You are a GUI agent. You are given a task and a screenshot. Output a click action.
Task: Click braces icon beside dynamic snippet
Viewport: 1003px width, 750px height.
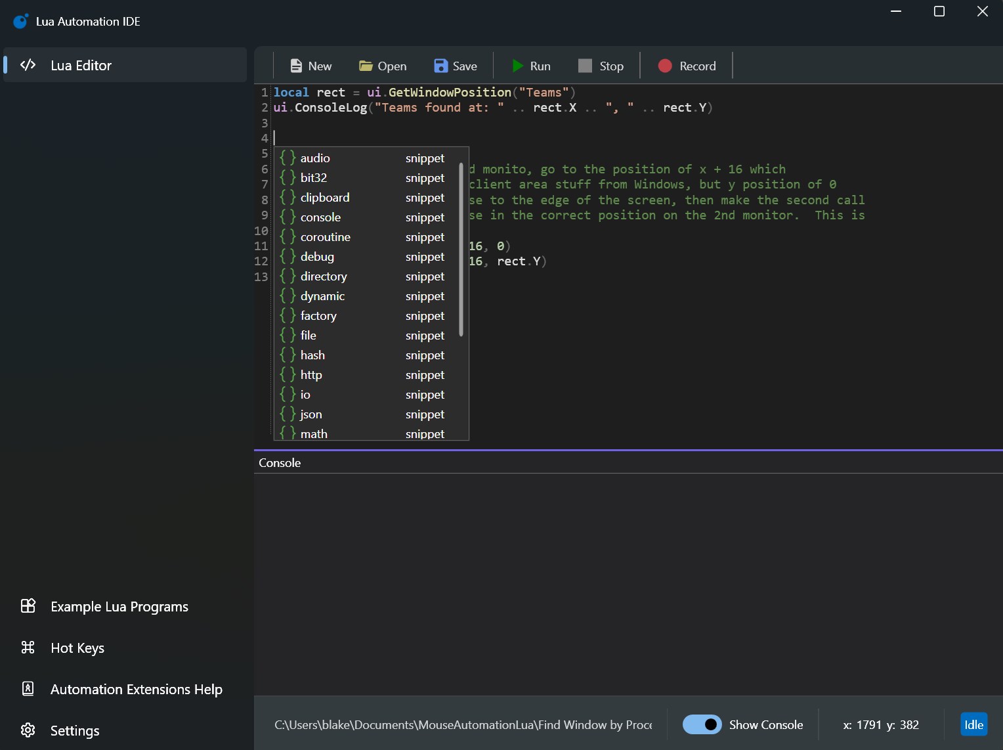point(288,296)
